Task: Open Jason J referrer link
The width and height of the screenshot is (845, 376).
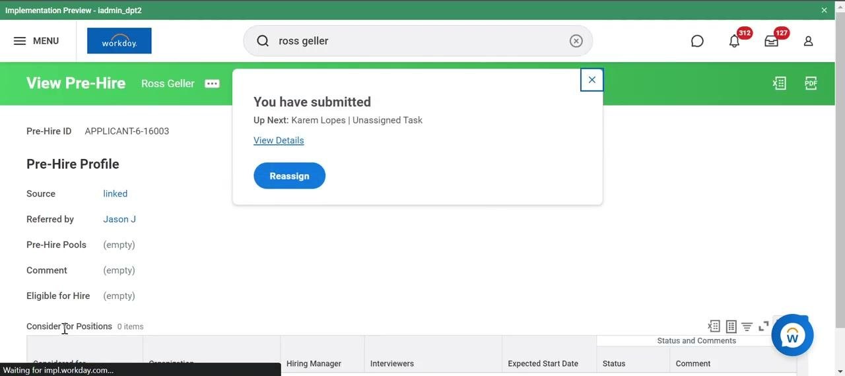Action: (119, 220)
